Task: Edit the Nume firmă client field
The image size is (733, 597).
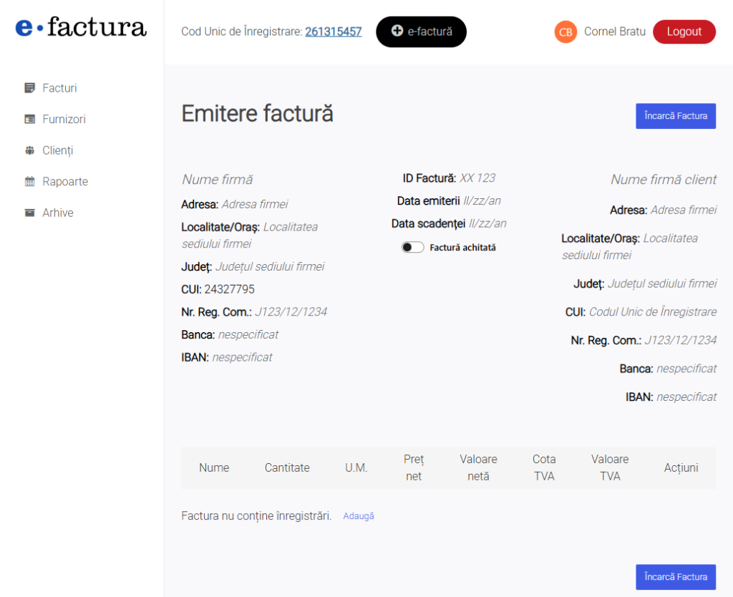Action: tap(664, 180)
